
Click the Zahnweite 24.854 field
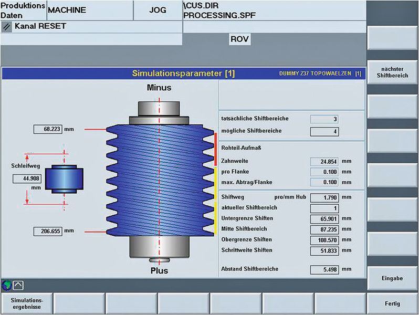(x=324, y=162)
